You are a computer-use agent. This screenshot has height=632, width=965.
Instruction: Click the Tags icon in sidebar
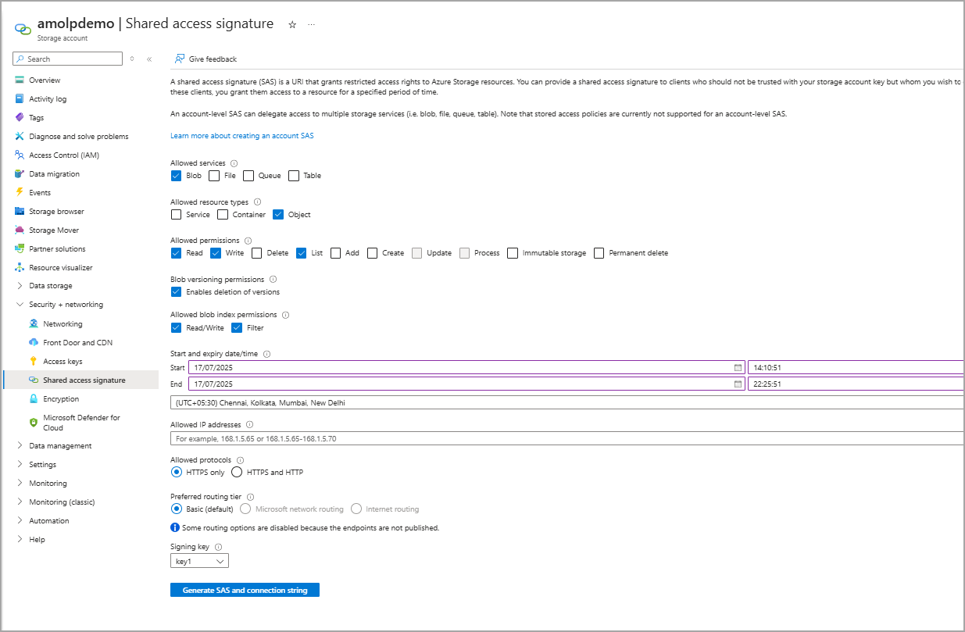20,118
